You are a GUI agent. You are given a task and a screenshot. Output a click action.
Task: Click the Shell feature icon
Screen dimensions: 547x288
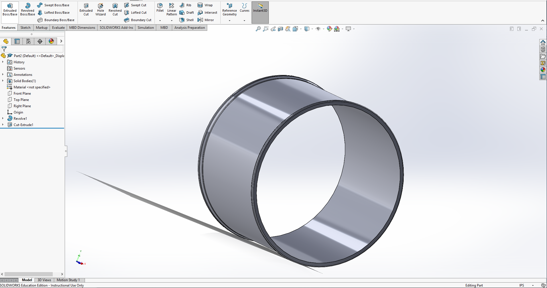[x=186, y=20]
